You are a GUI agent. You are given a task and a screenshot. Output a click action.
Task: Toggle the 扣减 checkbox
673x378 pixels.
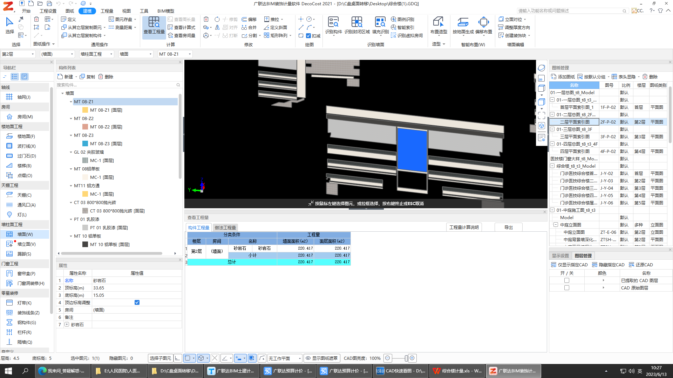click(x=308, y=36)
